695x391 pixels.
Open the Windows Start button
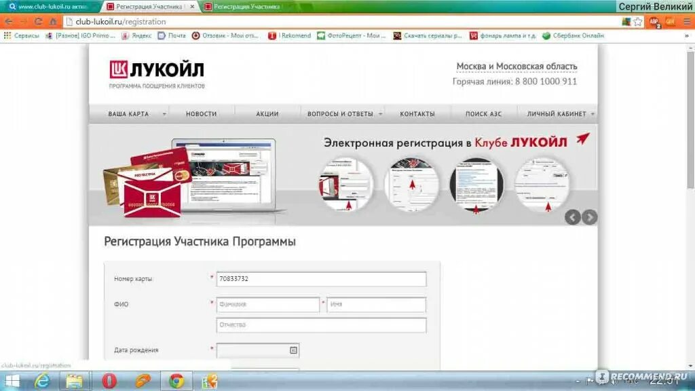point(12,381)
